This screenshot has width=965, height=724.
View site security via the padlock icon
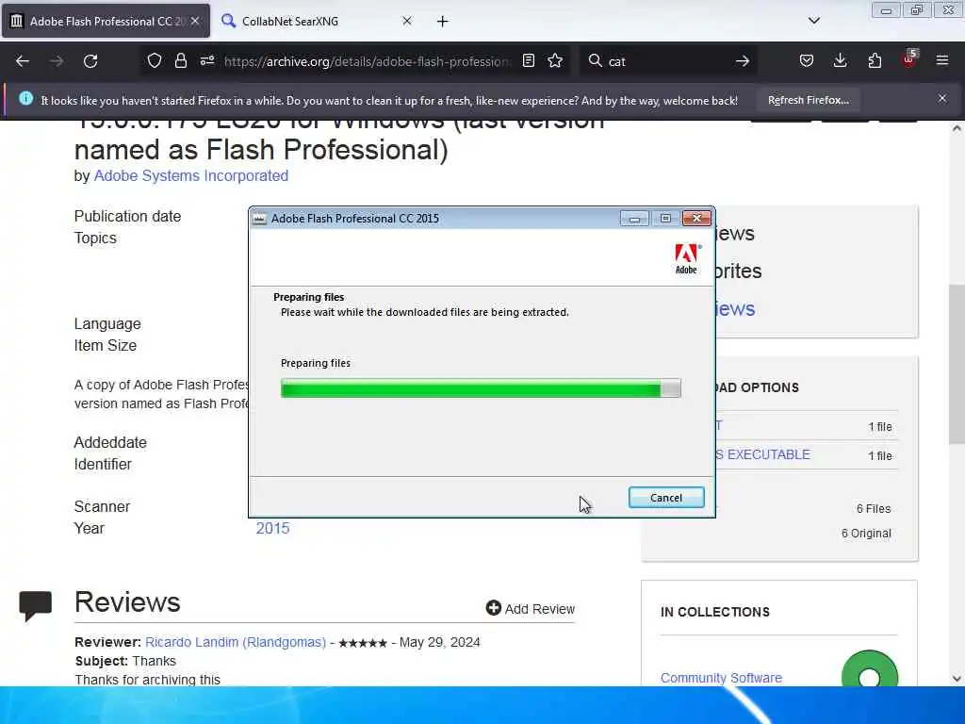[x=180, y=61]
